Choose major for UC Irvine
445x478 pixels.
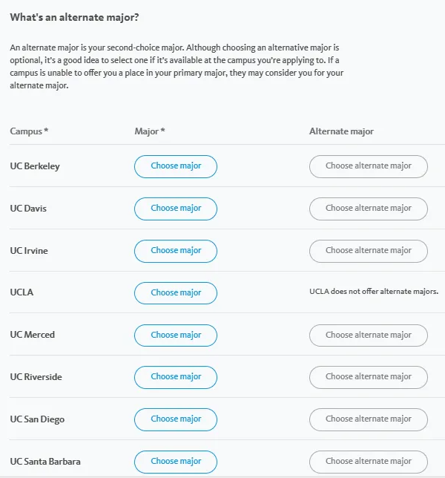176,251
